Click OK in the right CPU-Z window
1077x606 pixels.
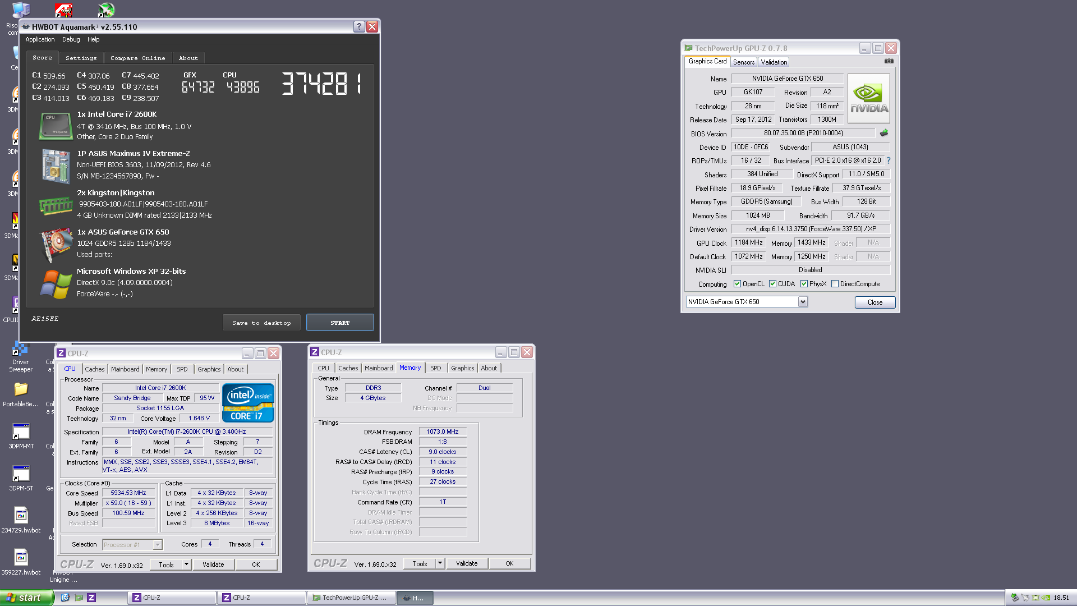pyautogui.click(x=509, y=563)
